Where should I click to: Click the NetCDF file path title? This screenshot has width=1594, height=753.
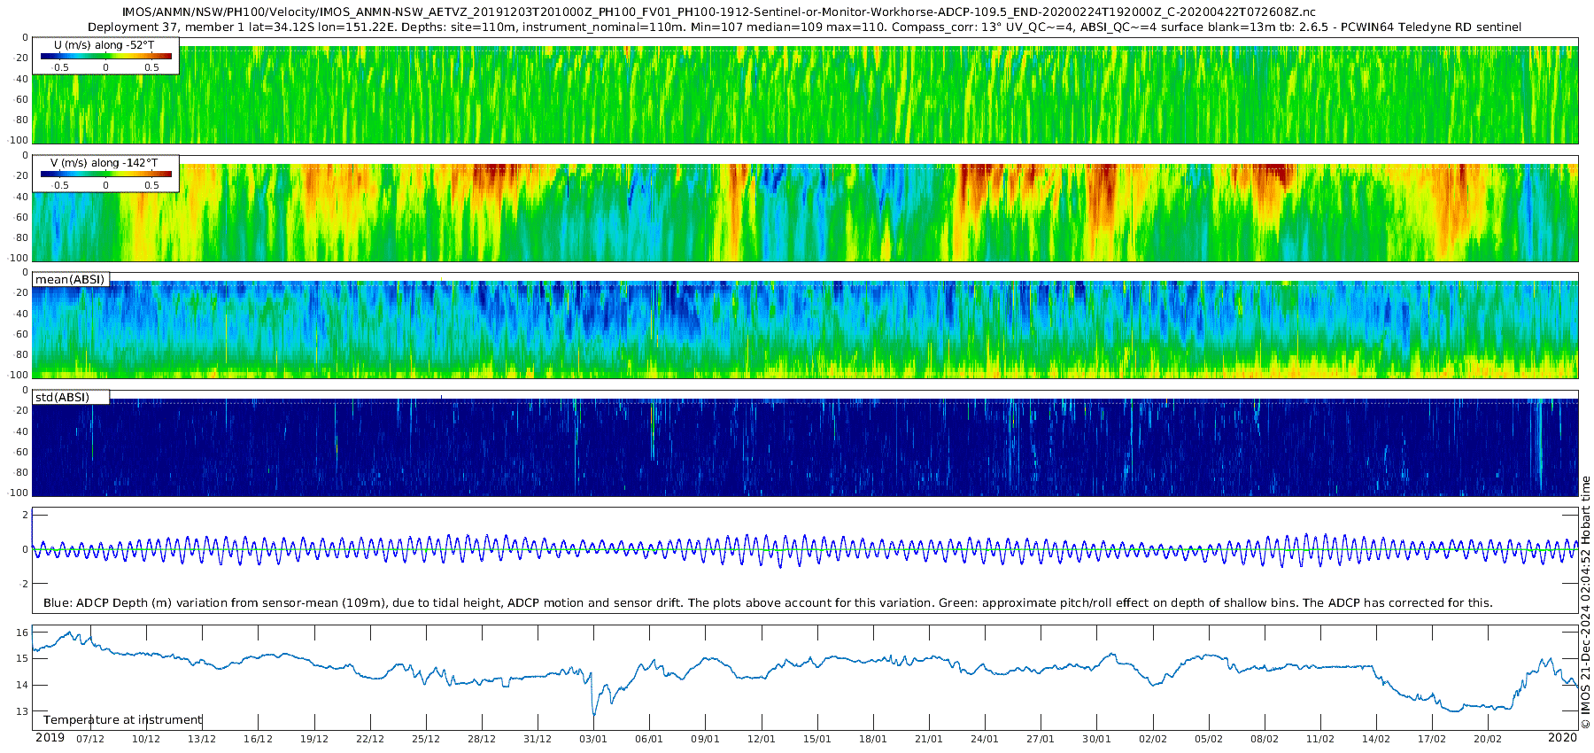point(718,12)
